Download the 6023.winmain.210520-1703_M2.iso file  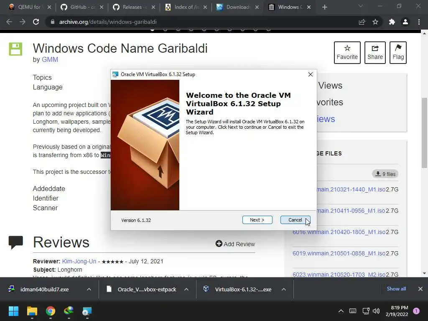click(x=339, y=275)
